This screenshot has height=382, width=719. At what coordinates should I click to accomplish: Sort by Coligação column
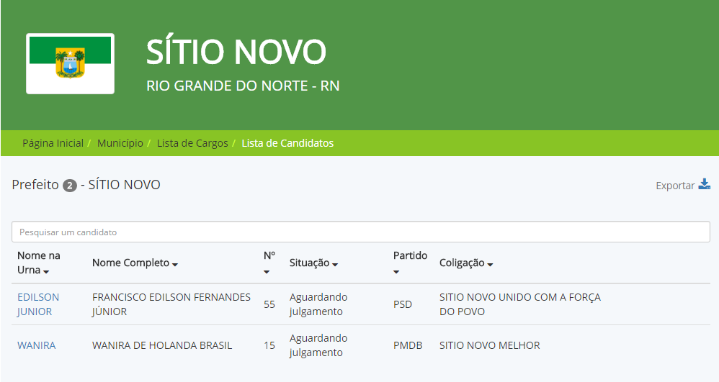[466, 263]
